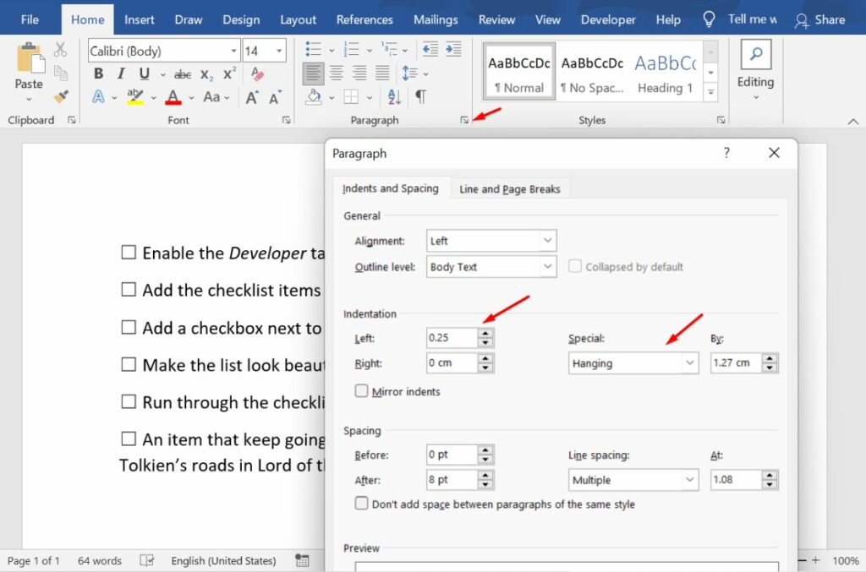Open the Line spacing dropdown showing Multiple
This screenshot has width=866, height=572.
(633, 479)
